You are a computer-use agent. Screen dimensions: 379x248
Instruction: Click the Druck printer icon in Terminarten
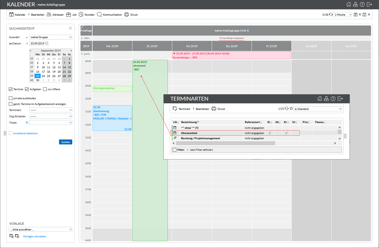[x=214, y=109]
